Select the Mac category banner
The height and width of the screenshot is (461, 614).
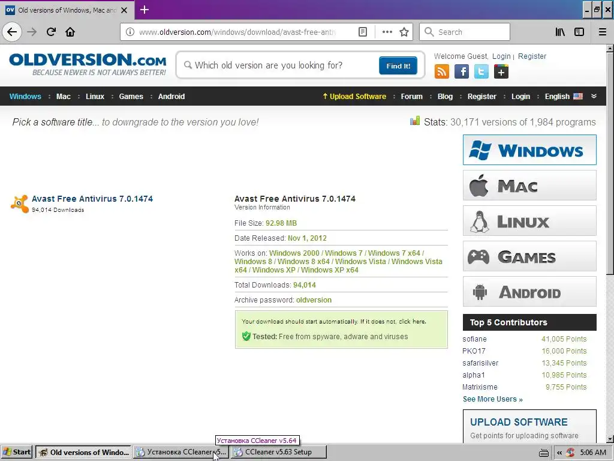coord(529,185)
